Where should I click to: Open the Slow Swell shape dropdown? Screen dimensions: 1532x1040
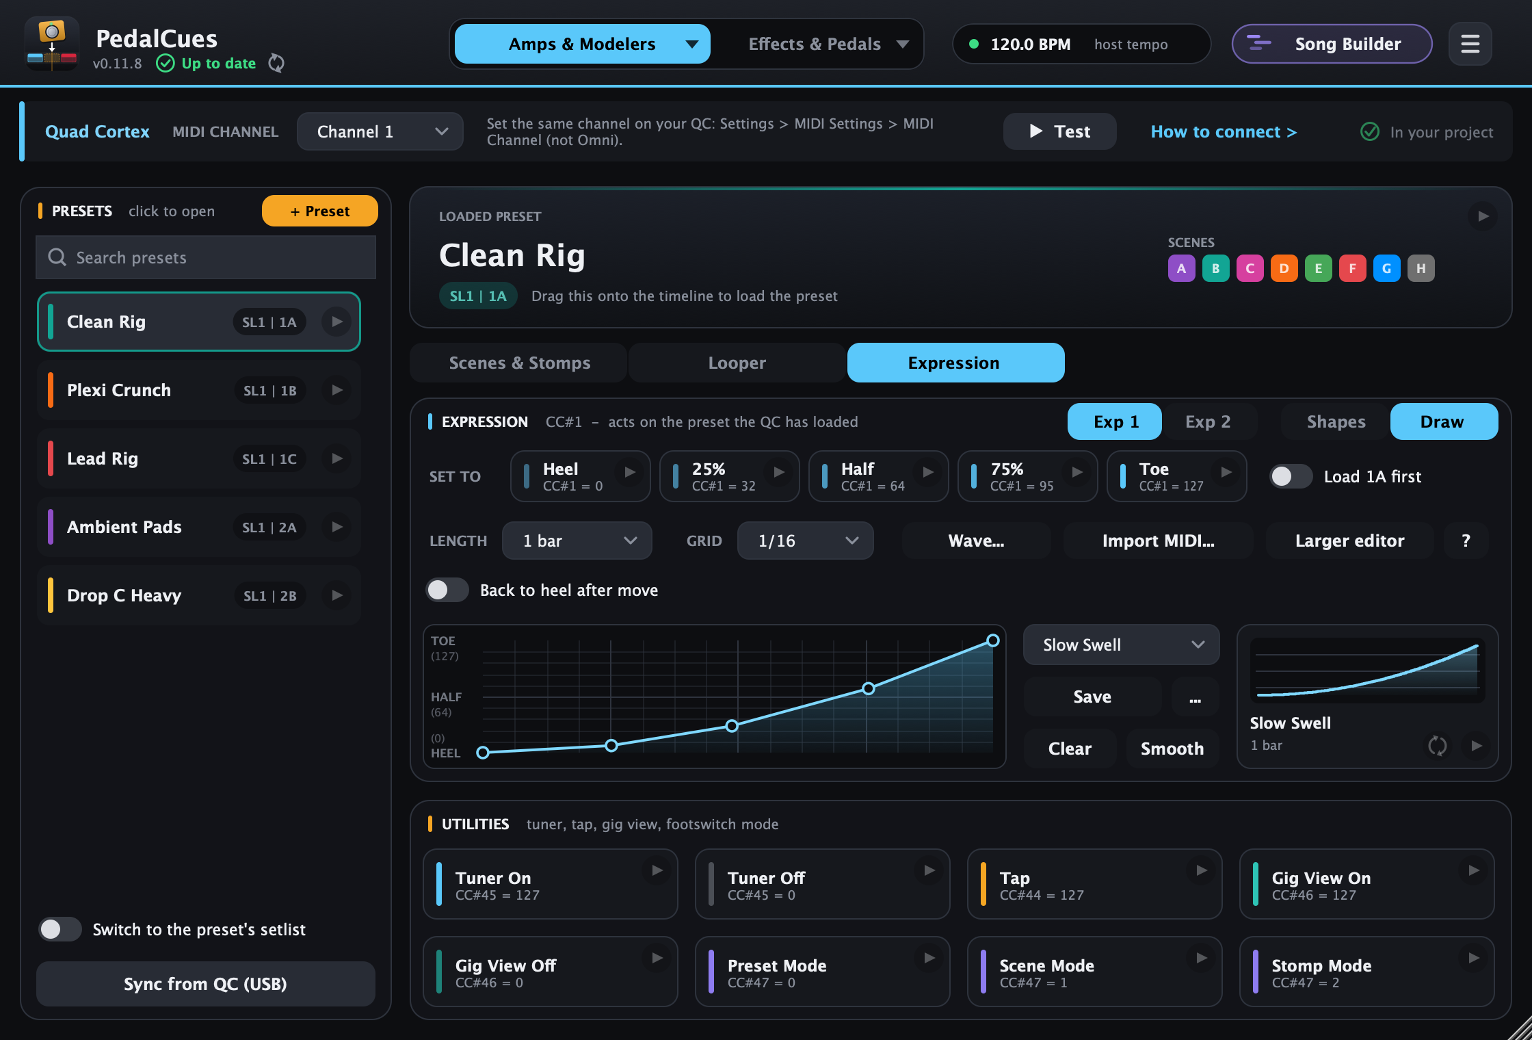[x=1122, y=645]
